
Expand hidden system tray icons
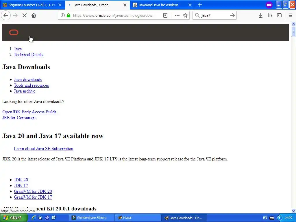click(280, 218)
